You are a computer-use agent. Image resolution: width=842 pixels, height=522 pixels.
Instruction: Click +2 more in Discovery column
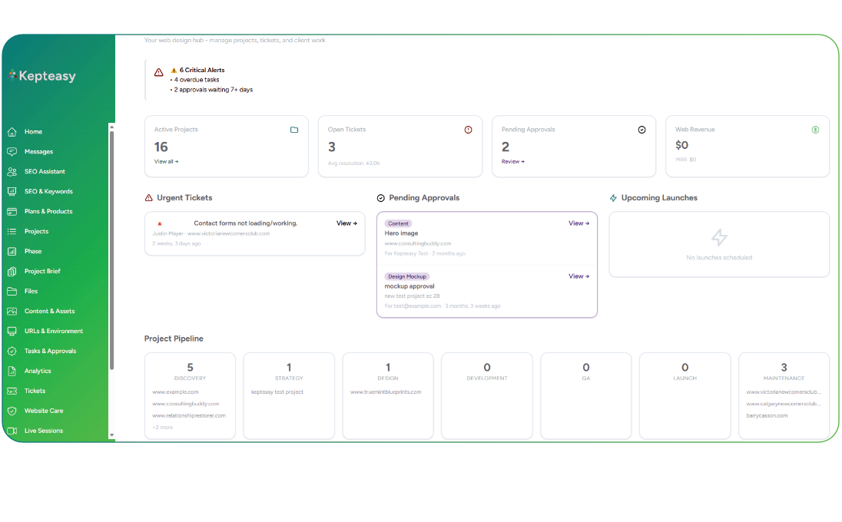163,428
